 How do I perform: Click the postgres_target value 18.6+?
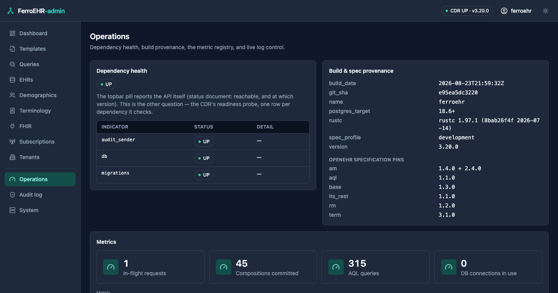coord(447,111)
